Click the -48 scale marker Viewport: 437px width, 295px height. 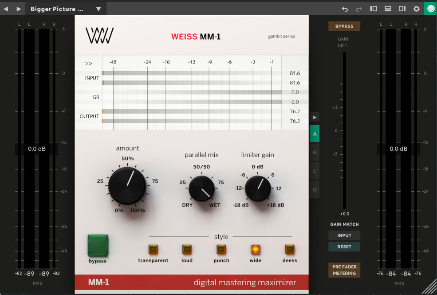click(x=113, y=62)
